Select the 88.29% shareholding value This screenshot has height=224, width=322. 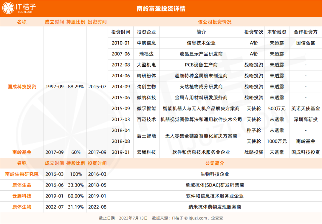[76, 87]
